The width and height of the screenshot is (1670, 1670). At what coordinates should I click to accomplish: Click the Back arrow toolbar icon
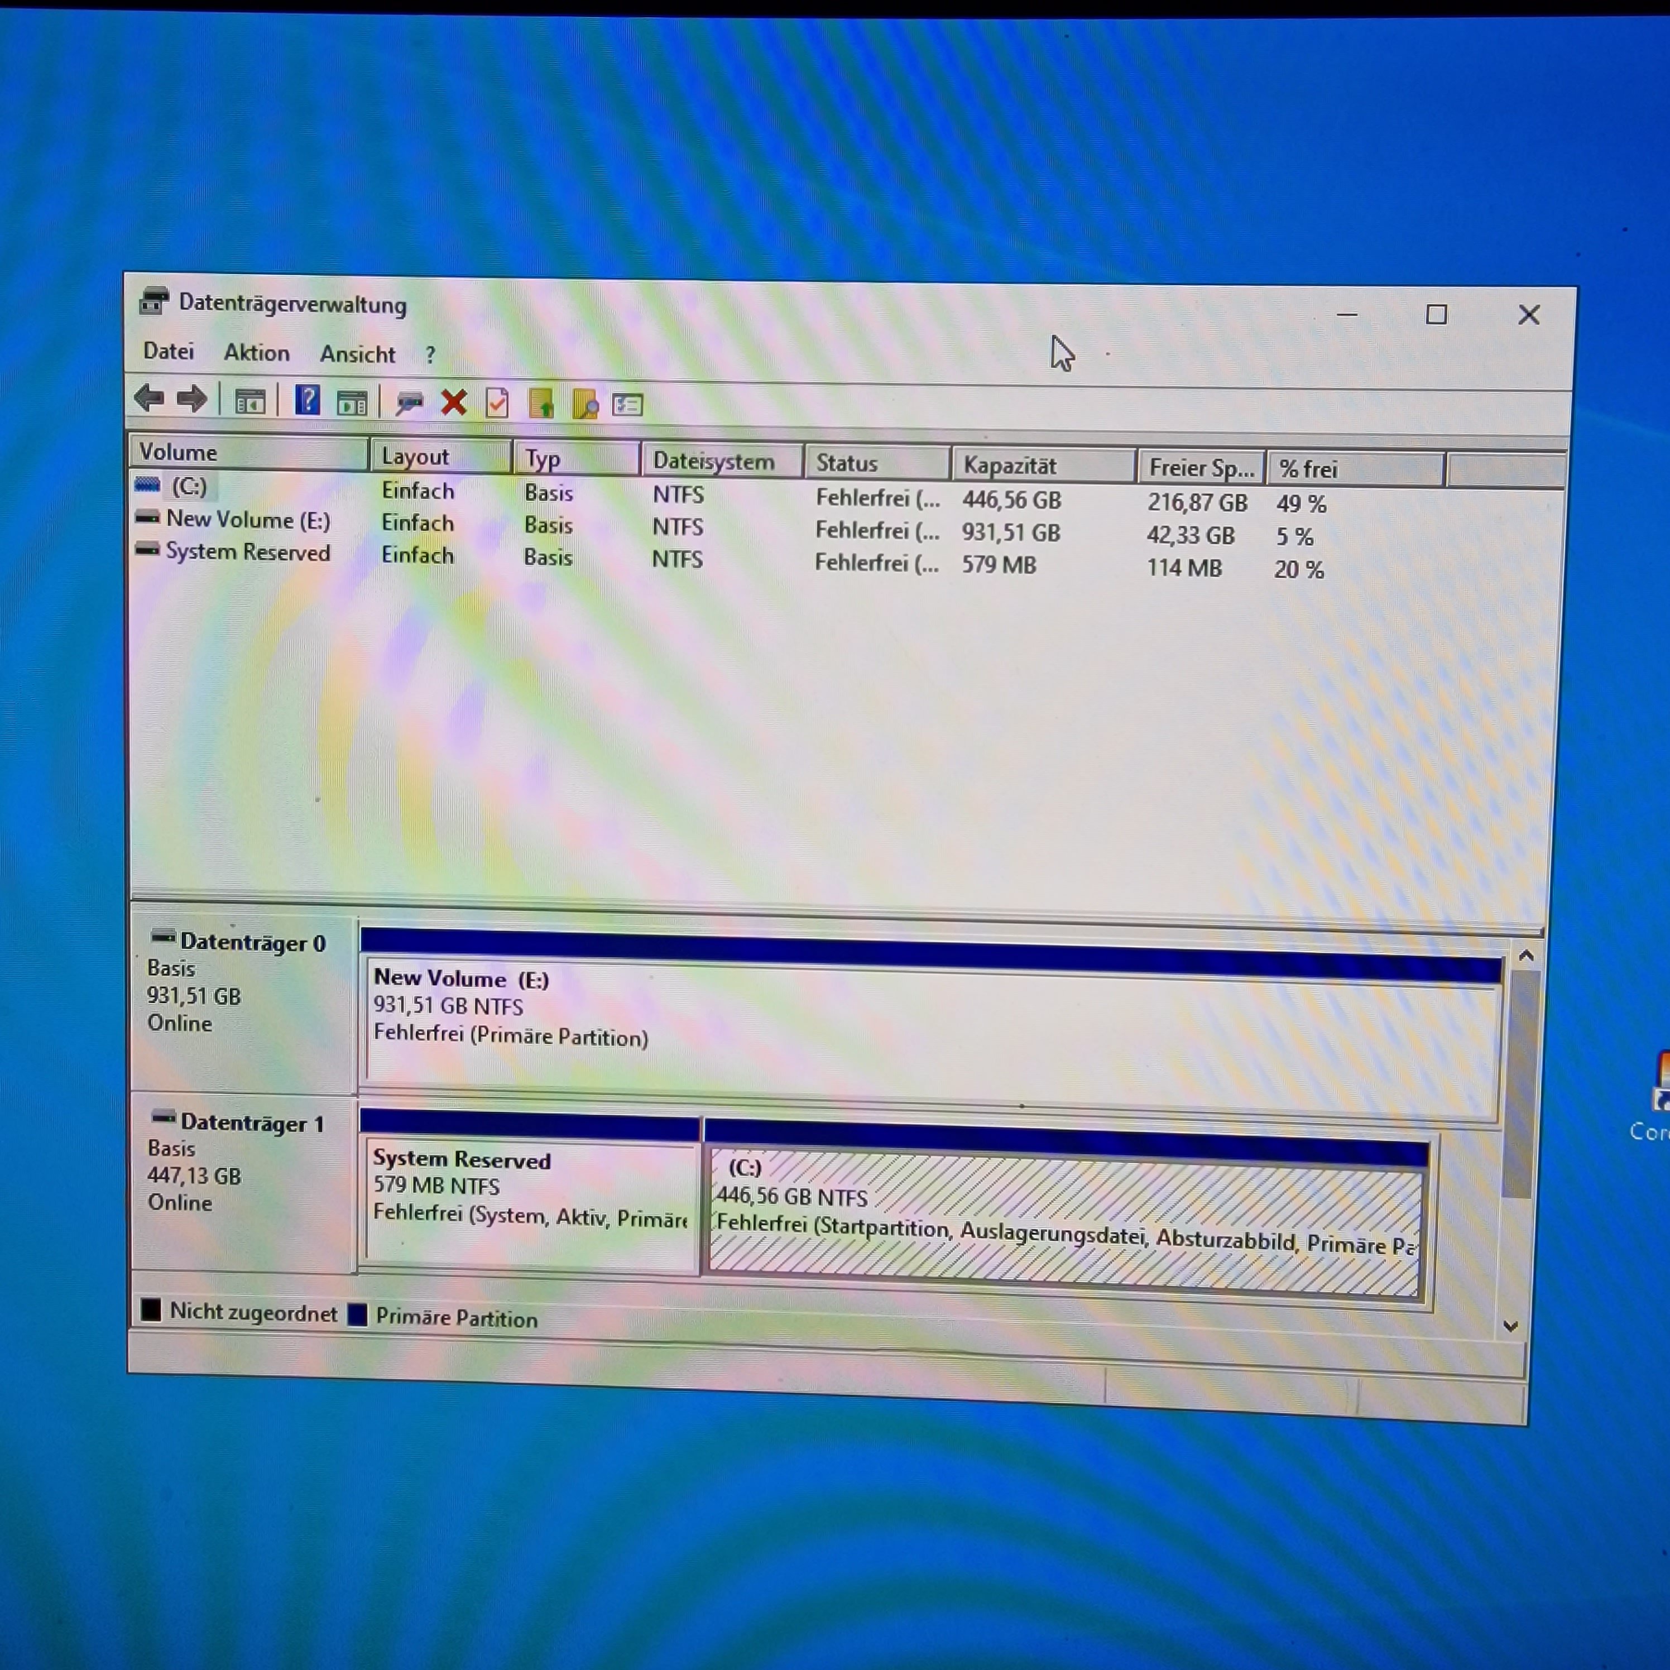150,399
